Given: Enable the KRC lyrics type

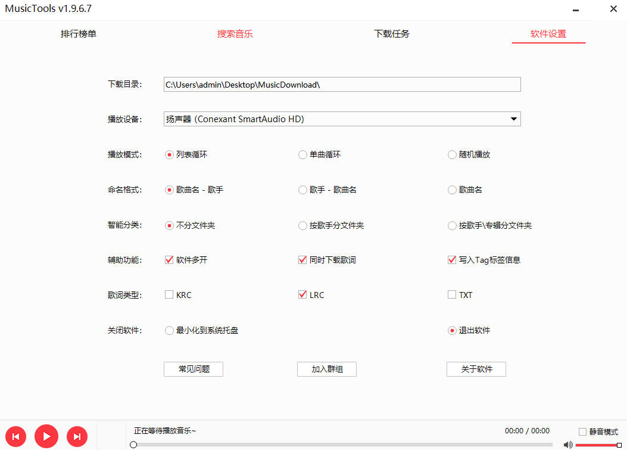Looking at the screenshot, I should click(x=169, y=294).
